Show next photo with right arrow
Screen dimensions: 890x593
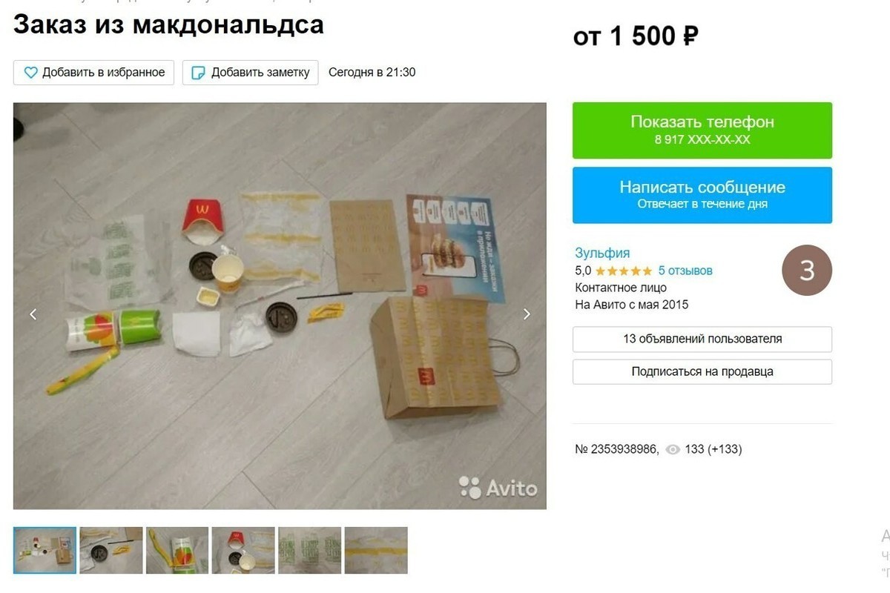(x=527, y=314)
